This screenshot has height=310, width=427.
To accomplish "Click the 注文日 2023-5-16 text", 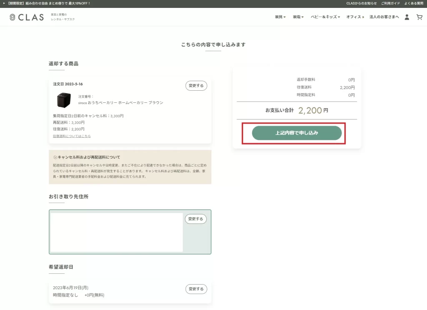I will click(68, 84).
